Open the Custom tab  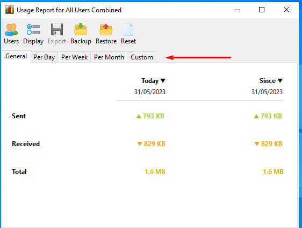[142, 57]
